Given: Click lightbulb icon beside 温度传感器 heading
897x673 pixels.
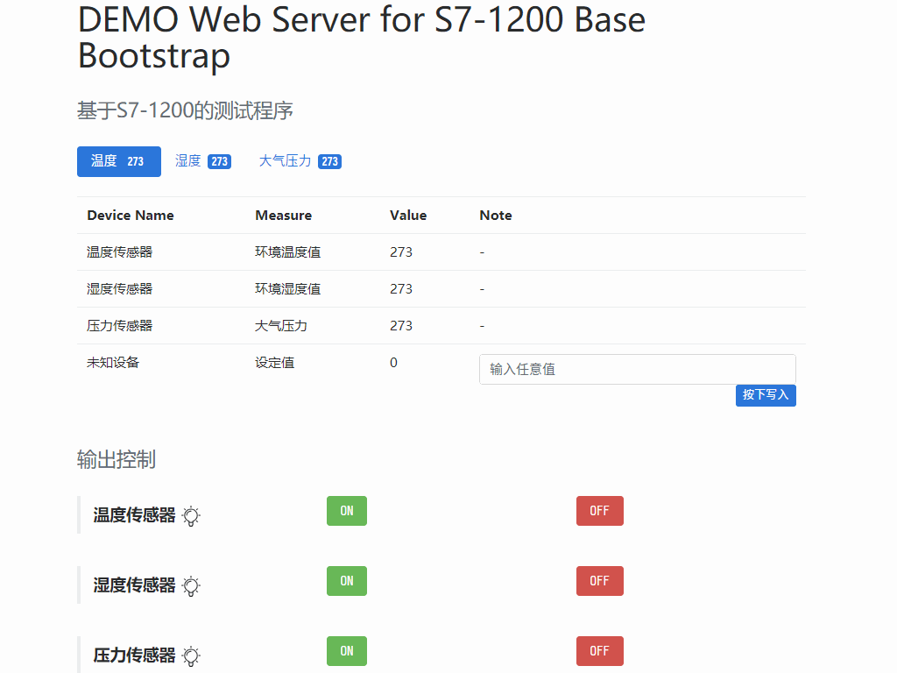Looking at the screenshot, I should click(191, 516).
